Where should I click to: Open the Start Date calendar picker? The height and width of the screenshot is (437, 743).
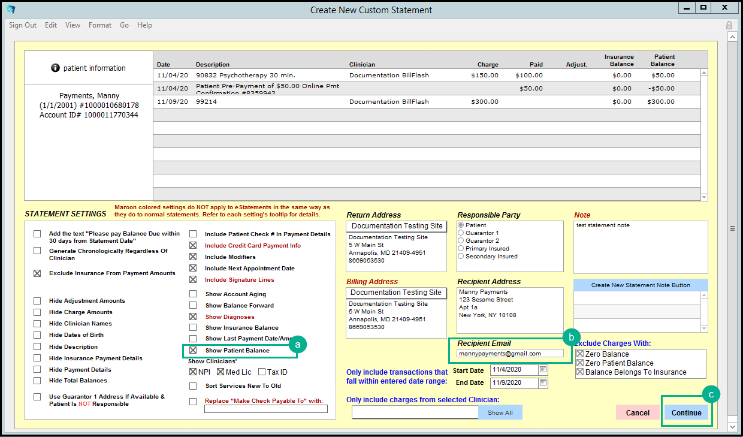(543, 370)
